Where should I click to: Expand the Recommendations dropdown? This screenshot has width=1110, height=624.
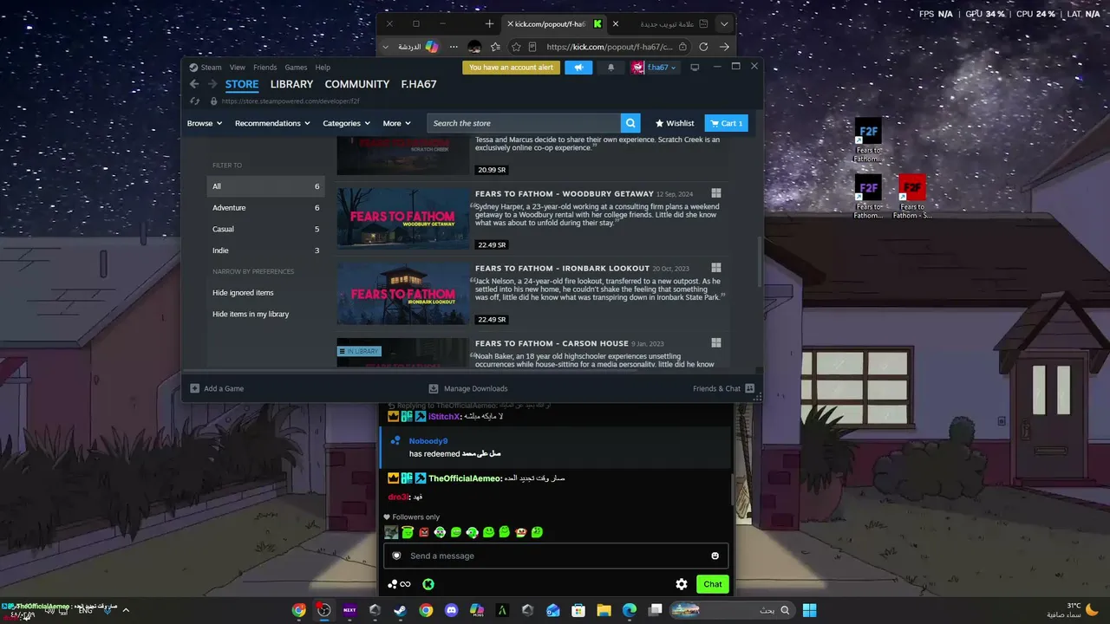tap(272, 123)
